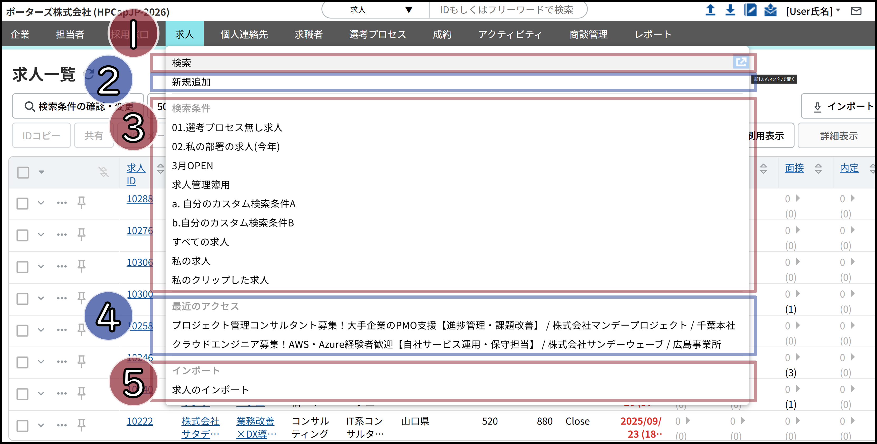The image size is (877, 444).
Task: Open the [User氏名] dropdown menu
Action: (814, 11)
